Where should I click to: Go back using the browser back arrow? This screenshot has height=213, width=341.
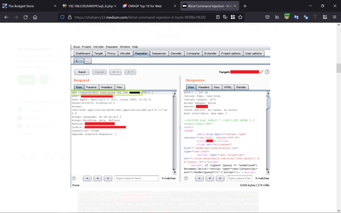tap(6, 17)
